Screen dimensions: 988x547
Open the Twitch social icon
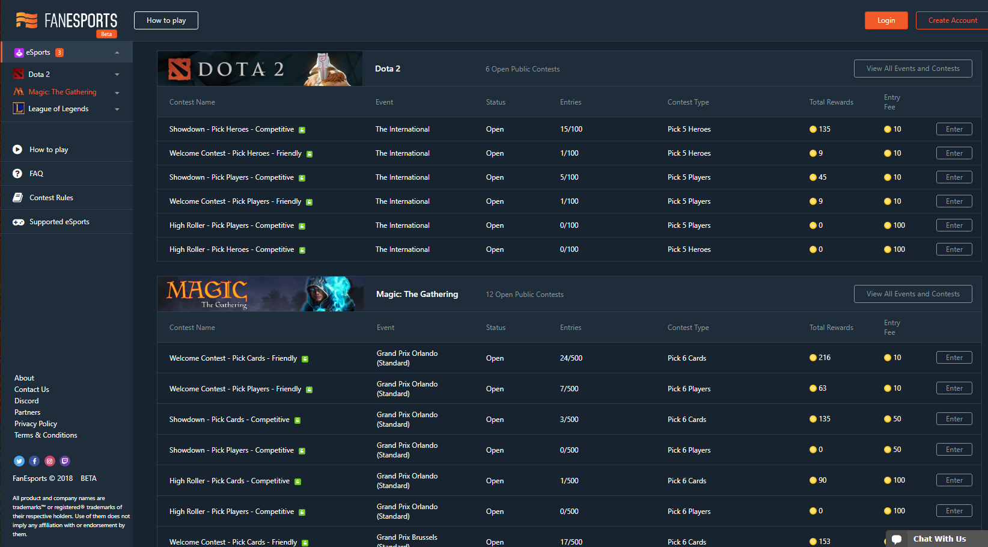[x=65, y=461]
